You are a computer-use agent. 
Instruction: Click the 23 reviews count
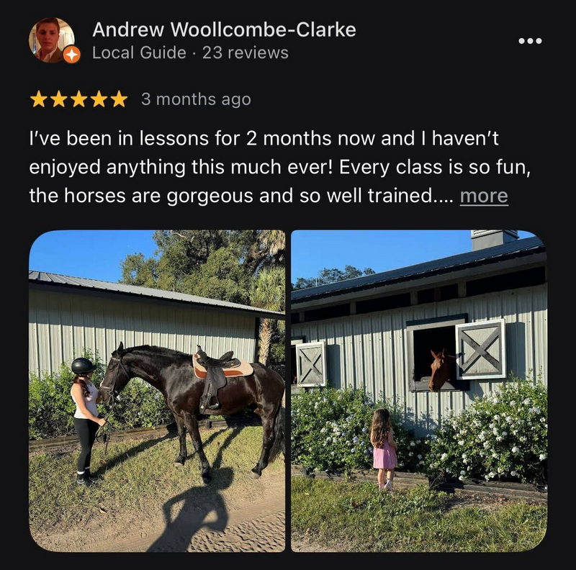pos(246,53)
